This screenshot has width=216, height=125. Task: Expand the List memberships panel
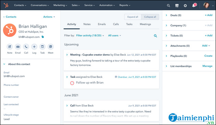[x=166, y=66]
